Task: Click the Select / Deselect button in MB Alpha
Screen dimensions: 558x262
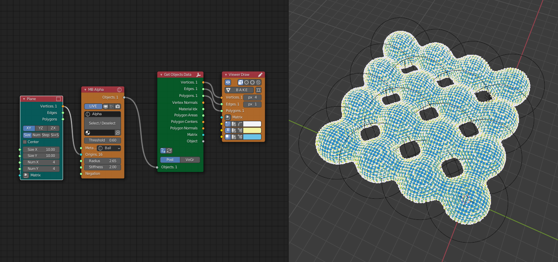Action: [102, 123]
